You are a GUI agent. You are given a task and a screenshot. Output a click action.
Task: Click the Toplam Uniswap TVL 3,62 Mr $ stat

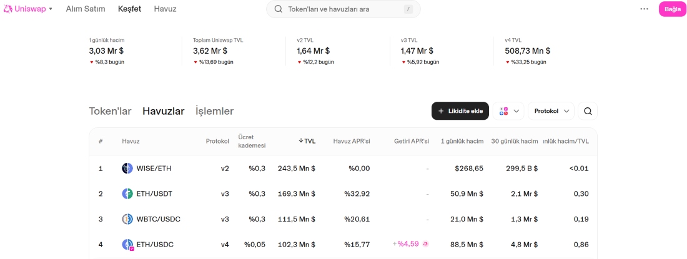218,51
